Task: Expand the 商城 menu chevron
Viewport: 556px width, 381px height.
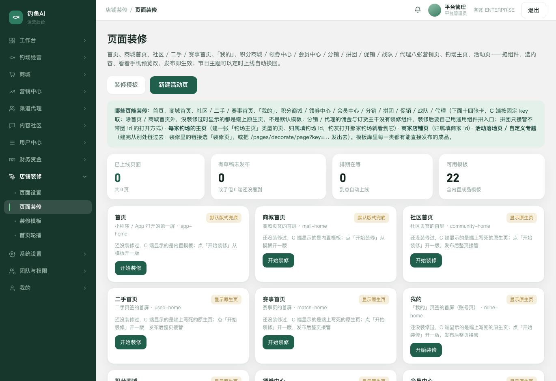Action: [x=85, y=75]
